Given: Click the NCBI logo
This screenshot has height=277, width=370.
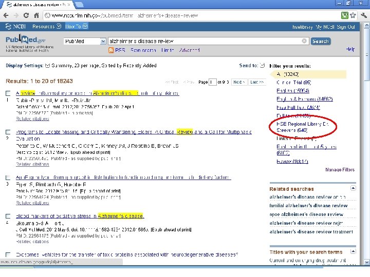Looking at the screenshot, I should [x=15, y=26].
